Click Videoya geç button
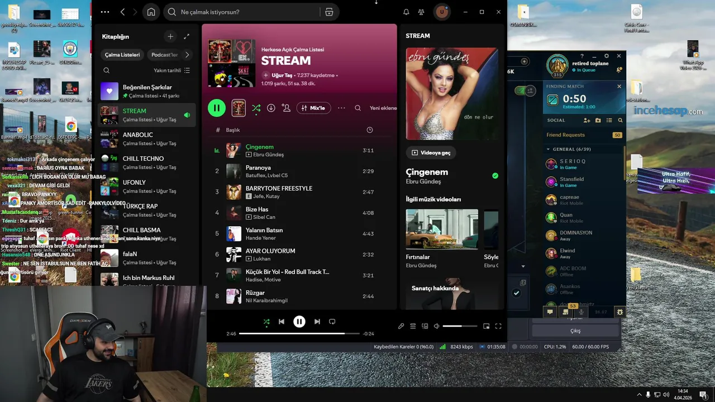 tap(431, 152)
